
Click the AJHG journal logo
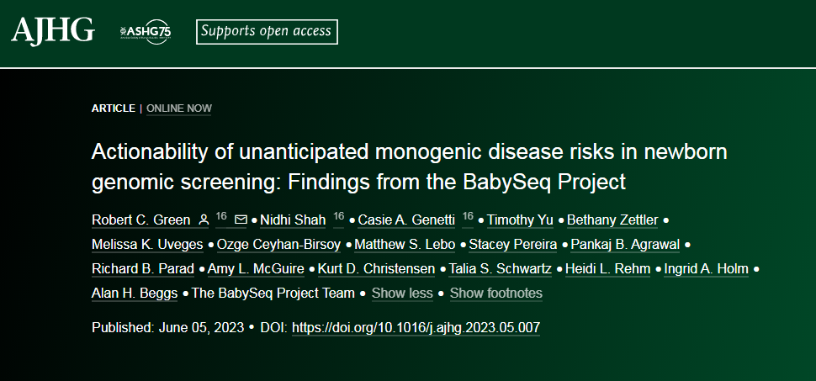point(52,31)
